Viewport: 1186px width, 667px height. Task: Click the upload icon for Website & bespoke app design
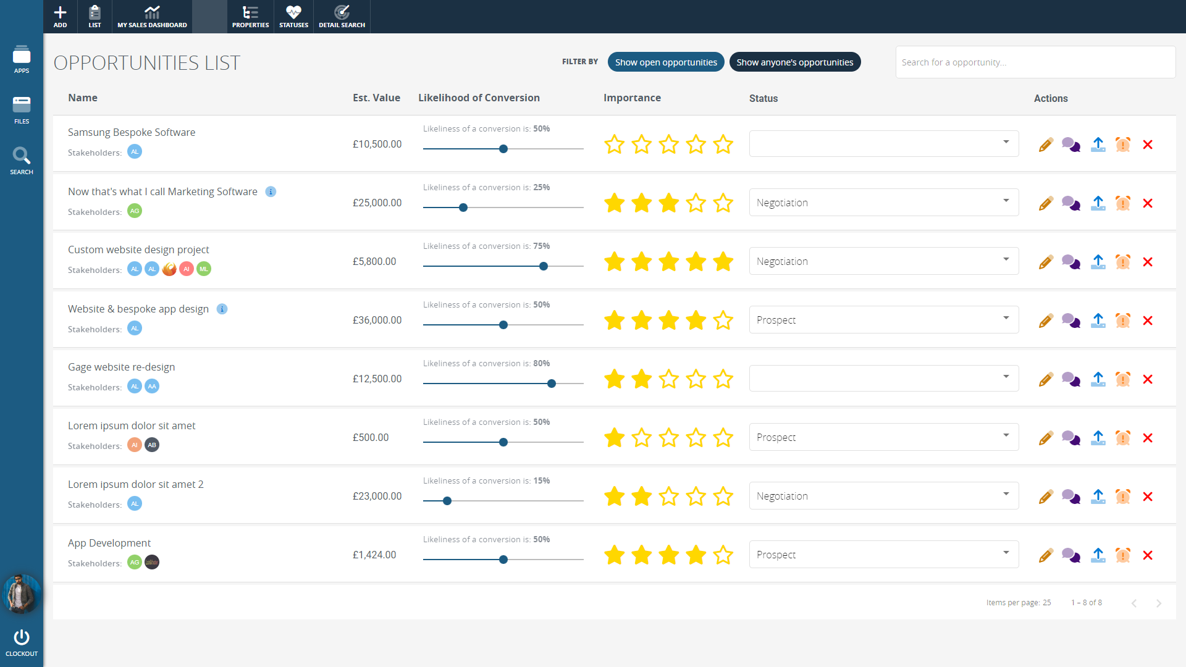(x=1098, y=321)
